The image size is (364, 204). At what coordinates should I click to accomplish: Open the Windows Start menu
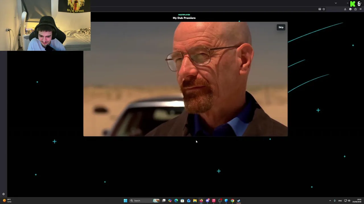click(125, 201)
